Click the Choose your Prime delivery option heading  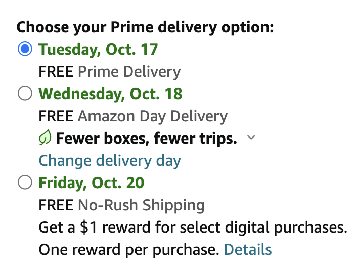(x=145, y=27)
